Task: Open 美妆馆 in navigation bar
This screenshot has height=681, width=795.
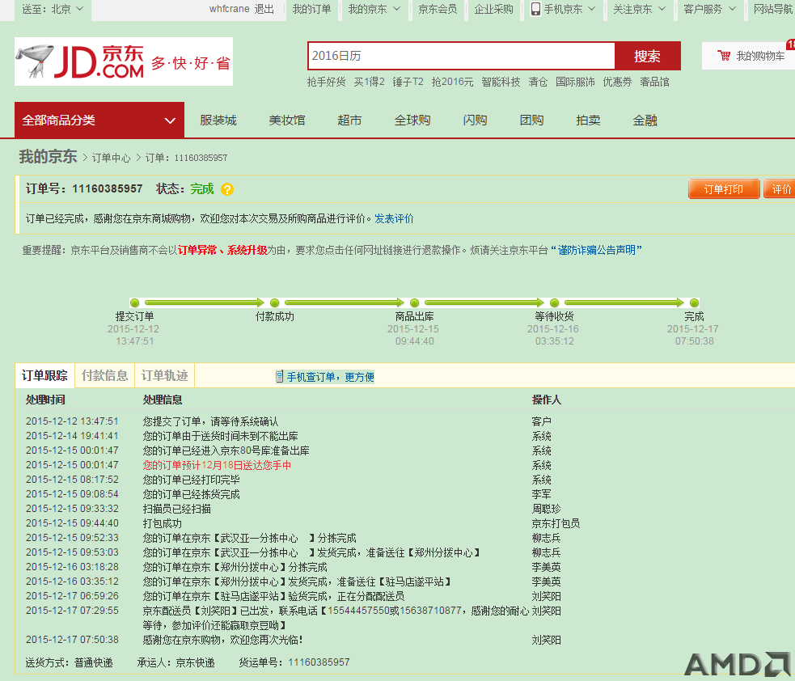Action: pyautogui.click(x=287, y=121)
